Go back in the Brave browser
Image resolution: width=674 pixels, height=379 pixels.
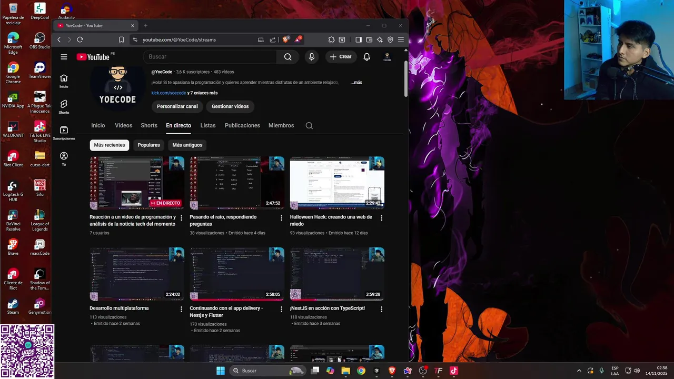(59, 39)
